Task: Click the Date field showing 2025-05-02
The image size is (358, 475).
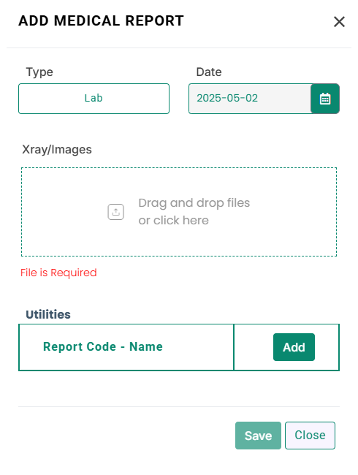Action: [250, 99]
